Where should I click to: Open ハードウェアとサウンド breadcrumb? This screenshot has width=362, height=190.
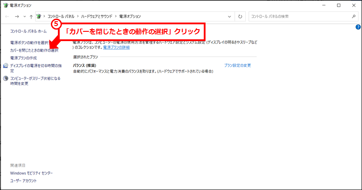point(96,16)
